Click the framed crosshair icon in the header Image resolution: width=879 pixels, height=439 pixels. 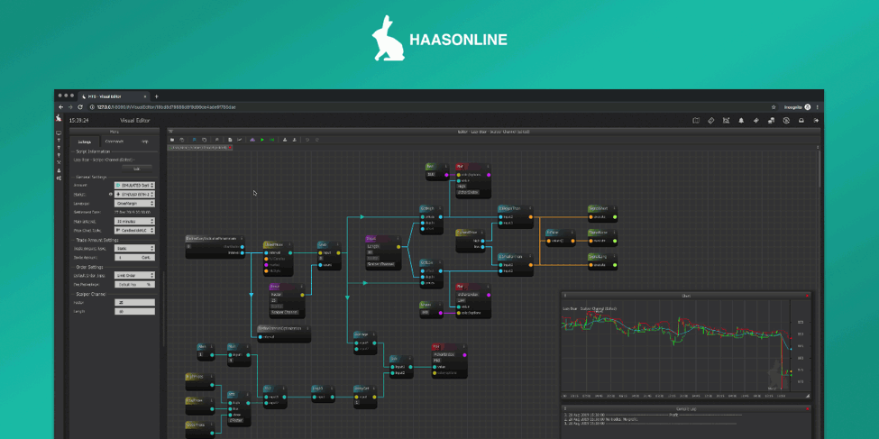point(726,121)
